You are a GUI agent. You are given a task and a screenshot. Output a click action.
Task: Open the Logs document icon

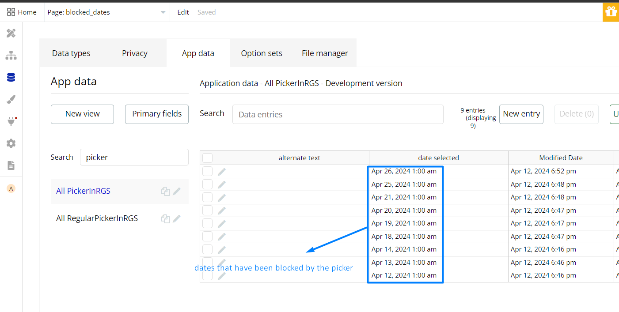11,165
